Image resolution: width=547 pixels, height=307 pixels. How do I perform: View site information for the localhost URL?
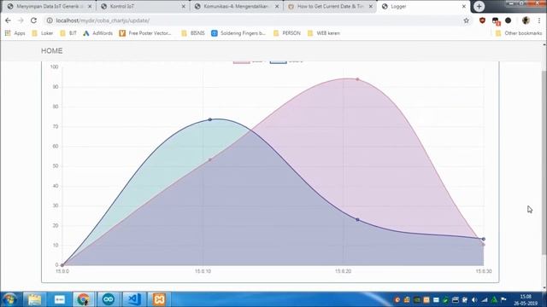(50, 20)
